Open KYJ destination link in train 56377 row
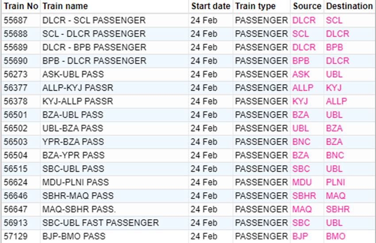 [334, 88]
